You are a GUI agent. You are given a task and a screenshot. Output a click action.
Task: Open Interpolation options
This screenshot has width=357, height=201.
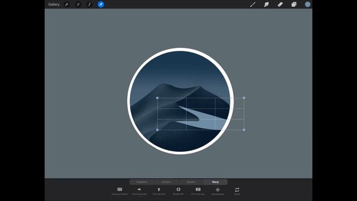tap(218, 191)
